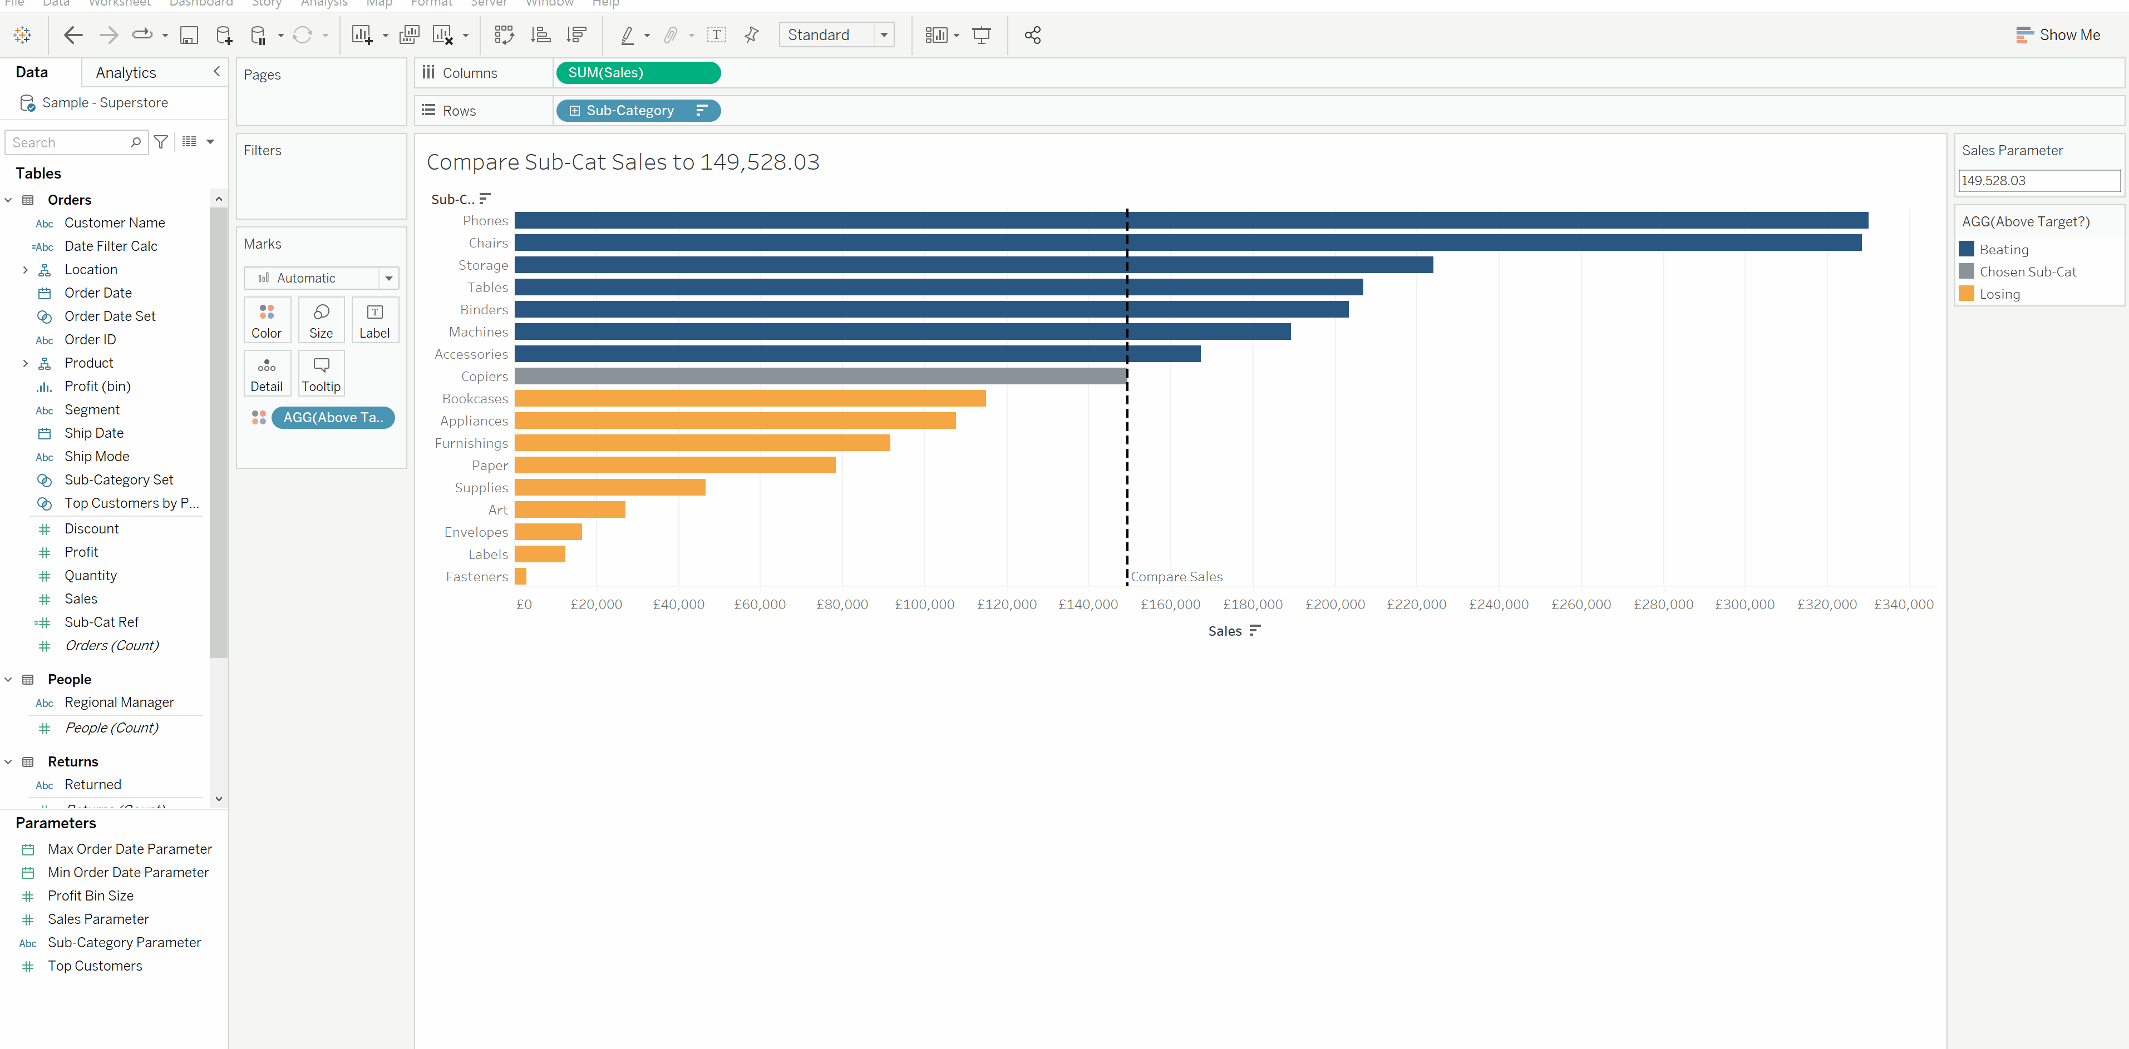The image size is (2129, 1049).
Task: Collapse the Orders table tree
Action: [8, 200]
